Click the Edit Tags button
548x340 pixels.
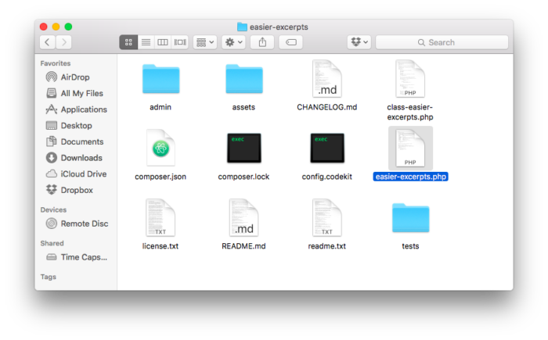coord(290,42)
